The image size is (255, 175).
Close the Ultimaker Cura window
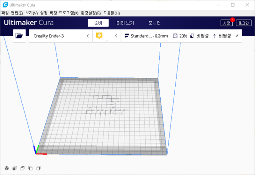(x=247, y=5)
